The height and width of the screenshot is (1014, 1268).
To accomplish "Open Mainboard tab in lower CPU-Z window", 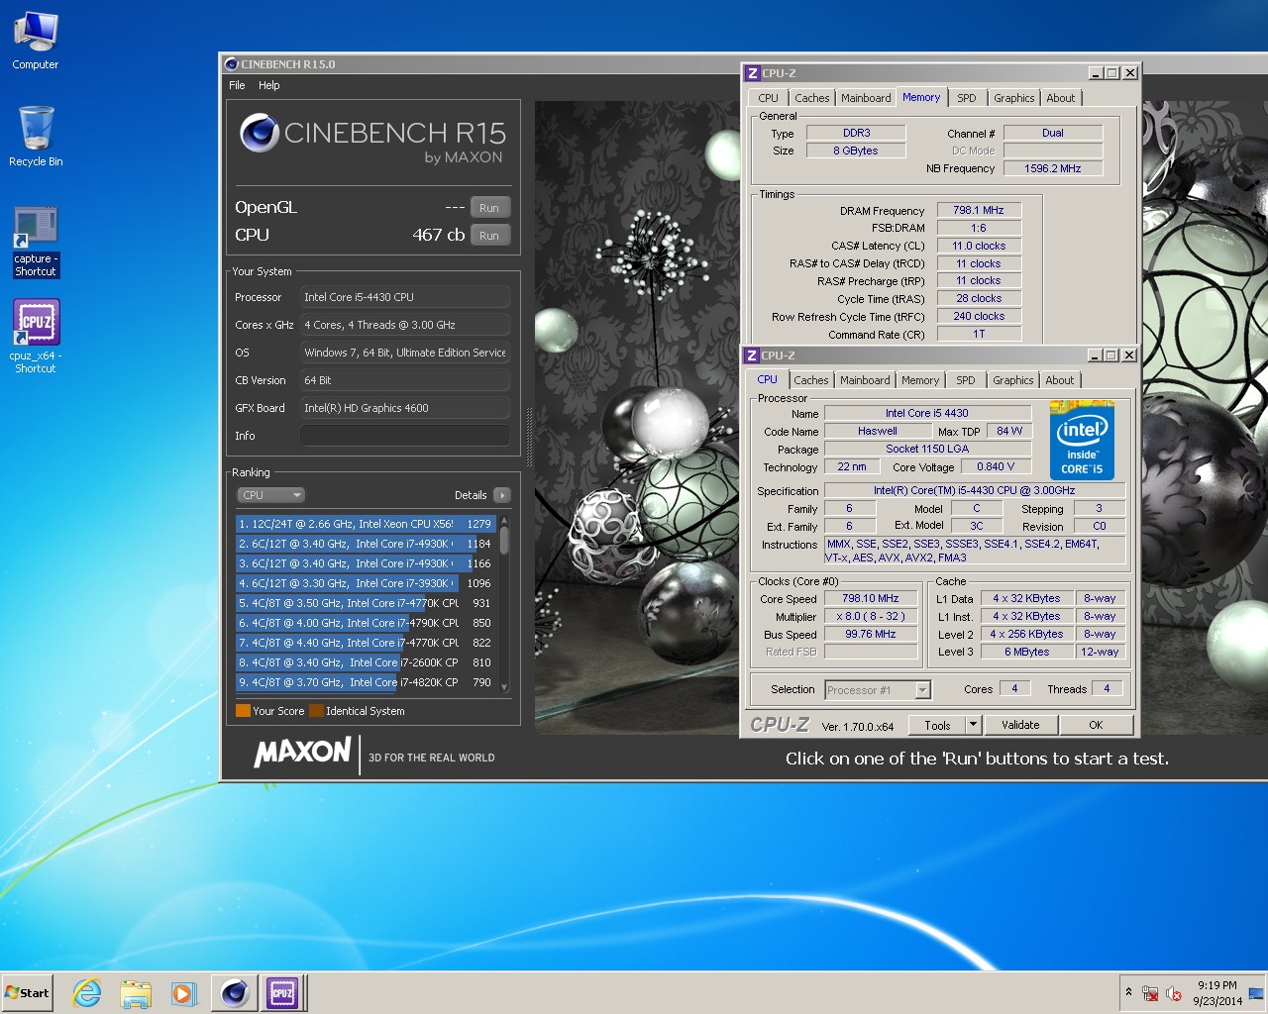I will (865, 380).
